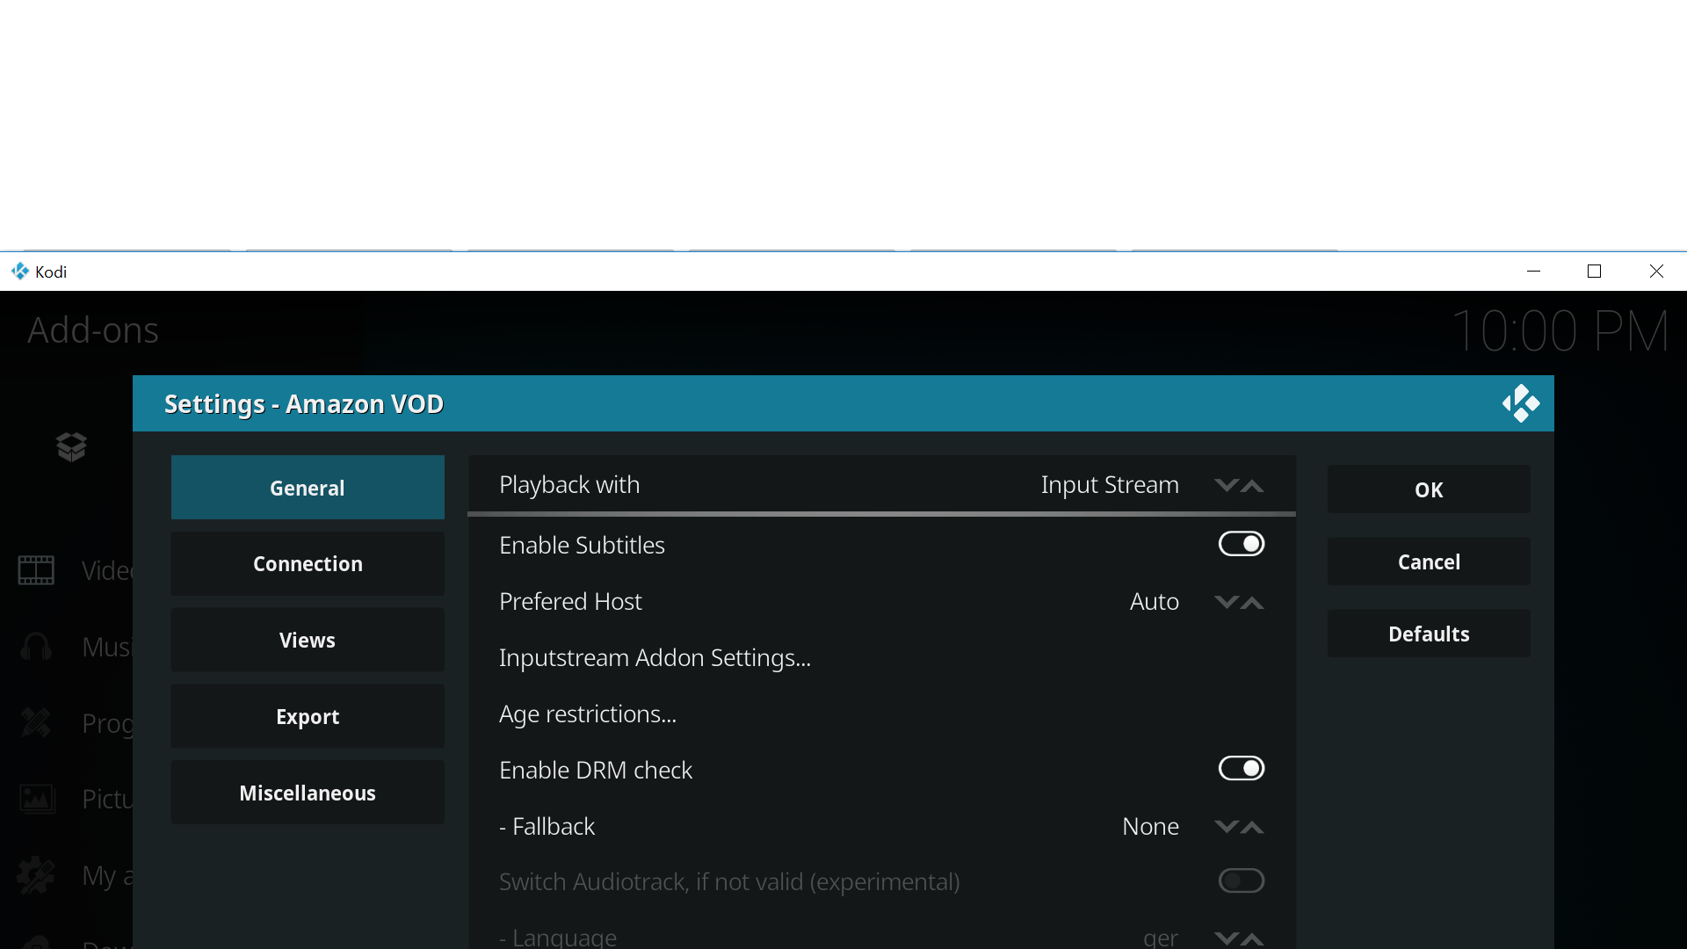Image resolution: width=1687 pixels, height=949 pixels.
Task: Minimize the Kodi window
Action: pyautogui.click(x=1534, y=272)
